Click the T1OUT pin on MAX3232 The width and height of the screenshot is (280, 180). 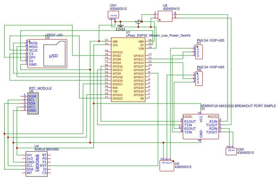coord(211,125)
